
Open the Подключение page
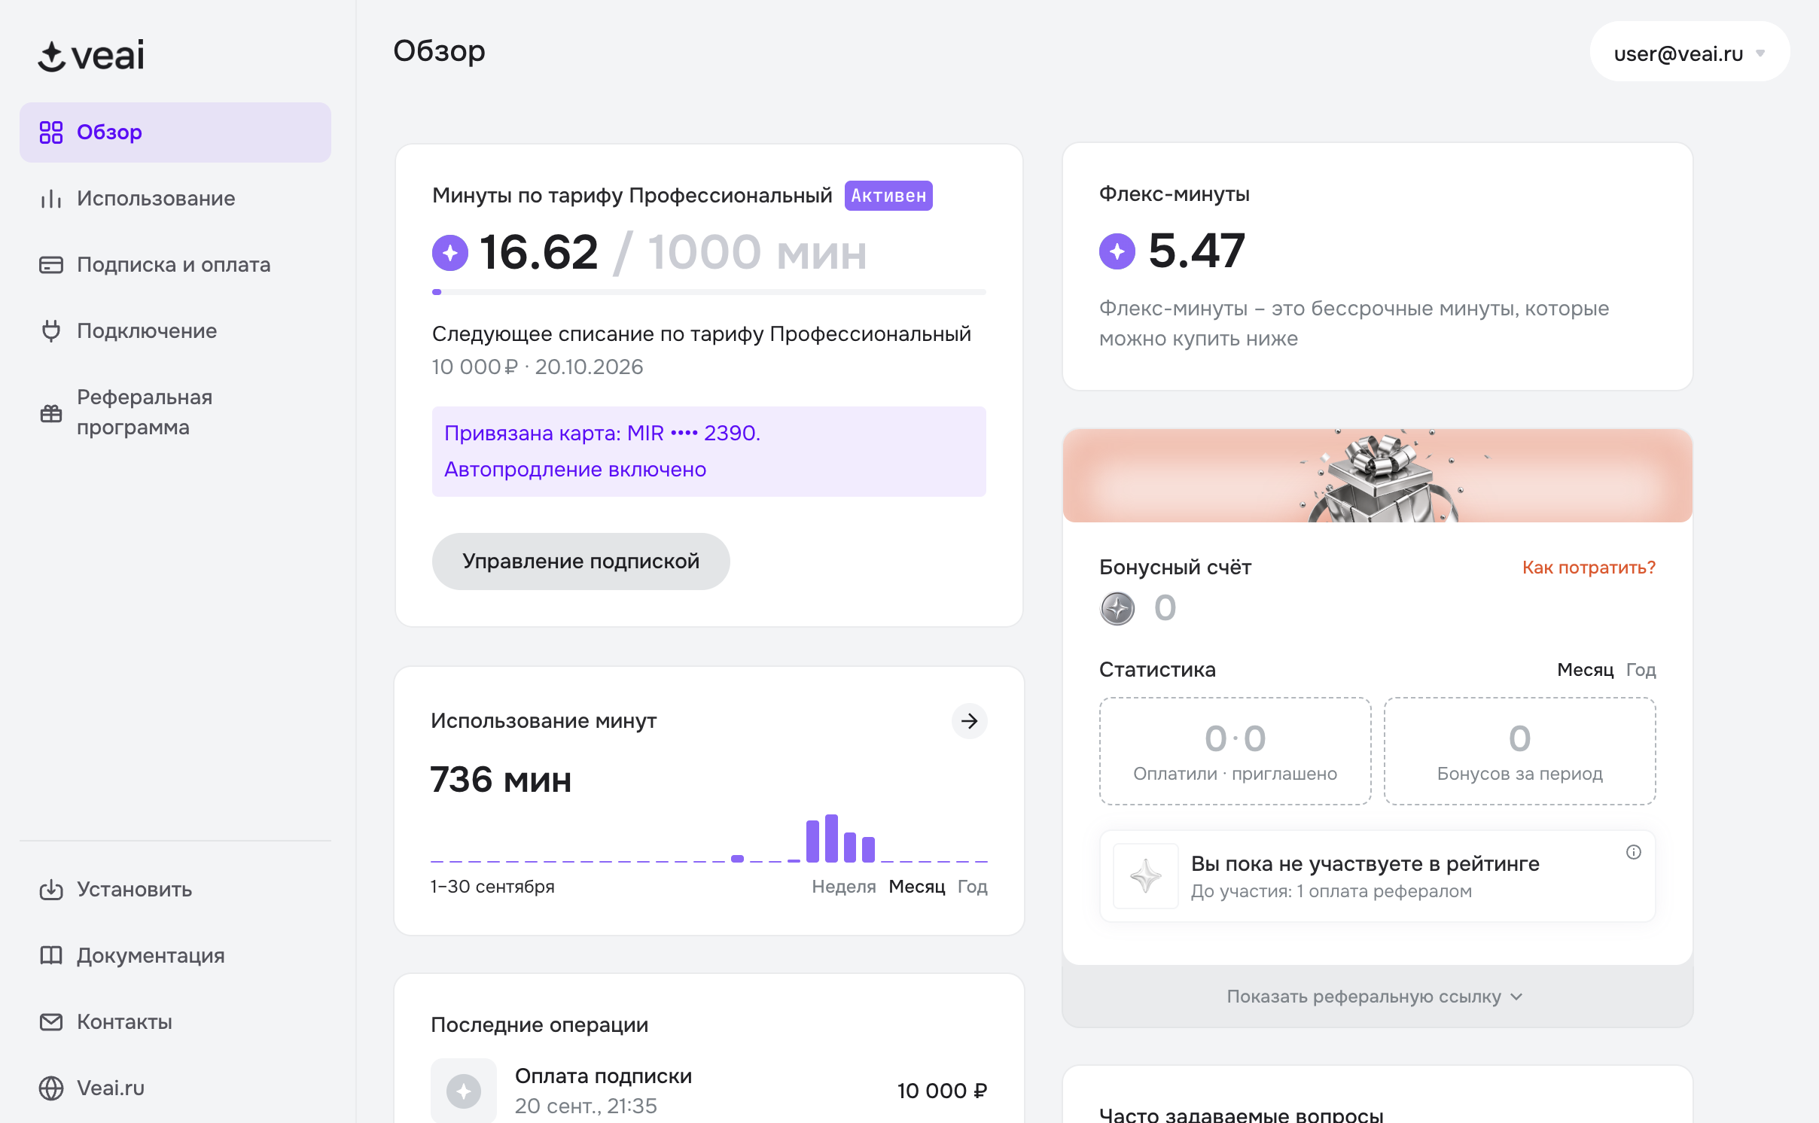coord(175,331)
